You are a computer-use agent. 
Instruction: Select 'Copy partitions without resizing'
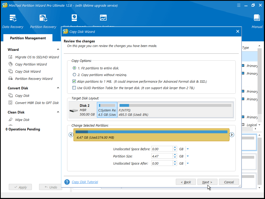(74, 74)
